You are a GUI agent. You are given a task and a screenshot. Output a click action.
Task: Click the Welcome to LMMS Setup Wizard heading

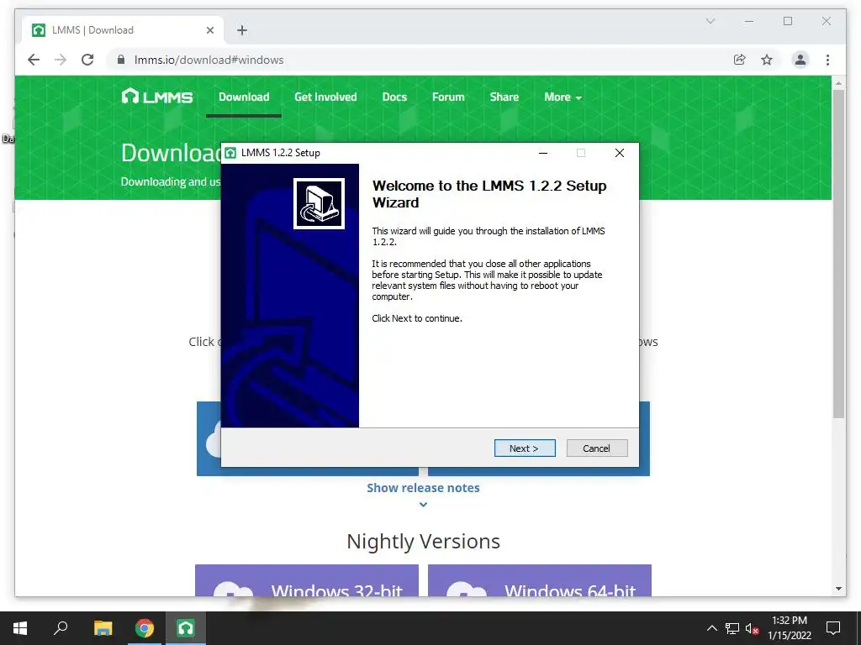[489, 194]
